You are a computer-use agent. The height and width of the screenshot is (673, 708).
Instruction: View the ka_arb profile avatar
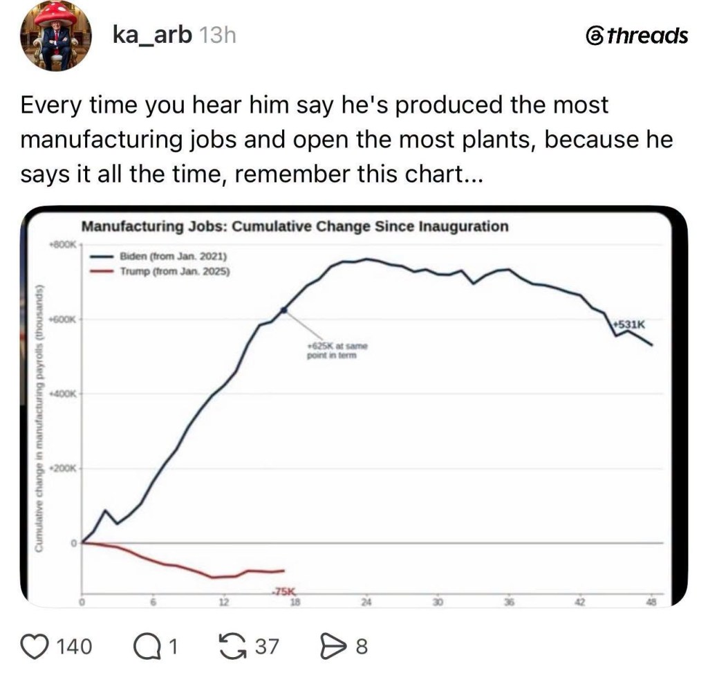[55, 36]
